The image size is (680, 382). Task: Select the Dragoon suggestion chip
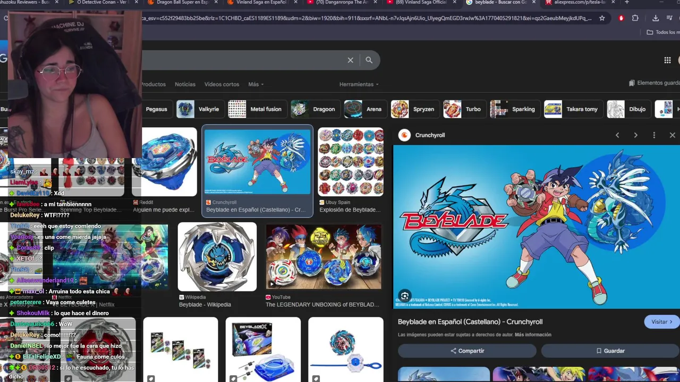315,109
